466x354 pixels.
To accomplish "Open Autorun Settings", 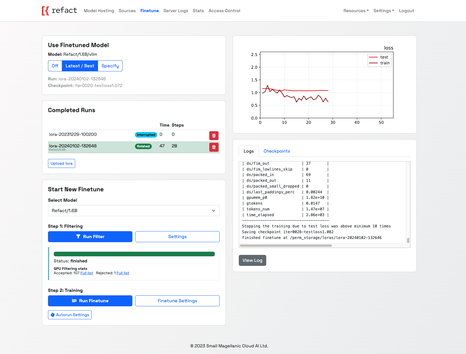I will pos(70,315).
